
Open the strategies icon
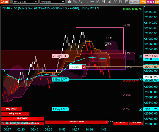(x=121, y=2)
